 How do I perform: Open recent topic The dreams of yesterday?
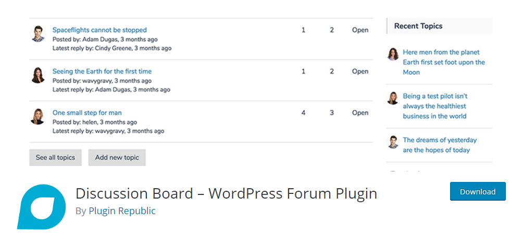(440, 145)
